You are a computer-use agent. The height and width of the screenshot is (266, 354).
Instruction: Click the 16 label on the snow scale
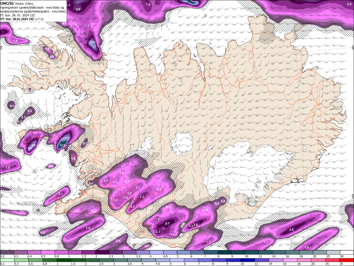(287, 256)
